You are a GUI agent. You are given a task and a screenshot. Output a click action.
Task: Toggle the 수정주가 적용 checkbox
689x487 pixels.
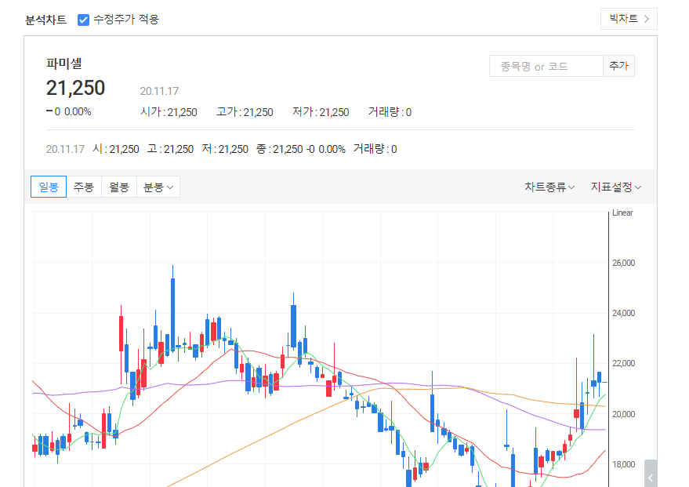coord(84,20)
